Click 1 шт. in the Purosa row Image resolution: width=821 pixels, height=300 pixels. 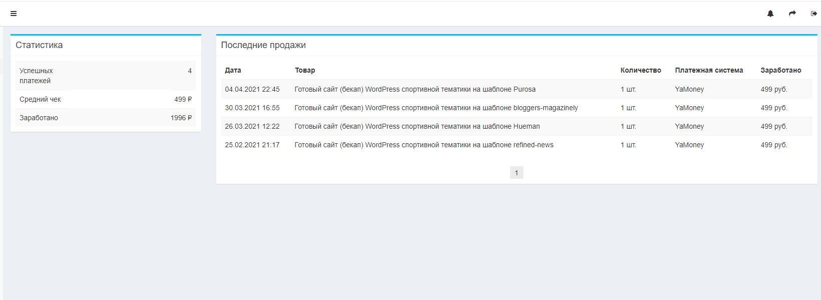tap(628, 89)
